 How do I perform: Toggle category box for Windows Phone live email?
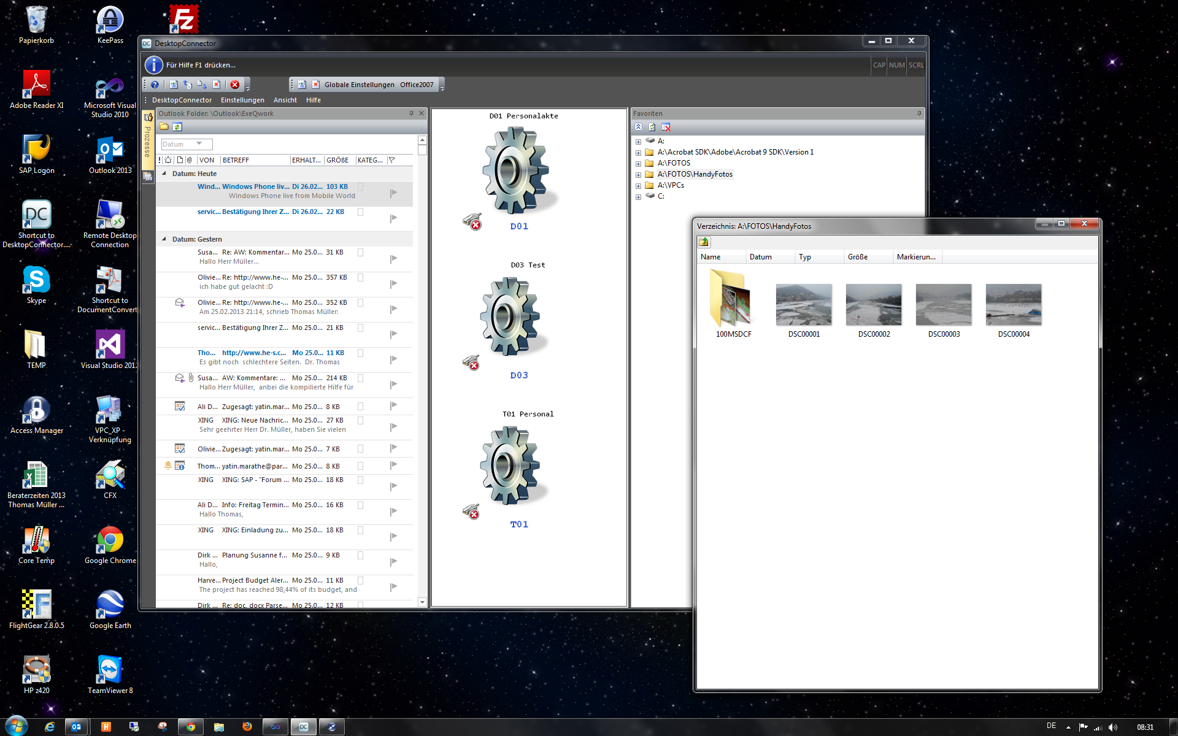pyautogui.click(x=361, y=186)
